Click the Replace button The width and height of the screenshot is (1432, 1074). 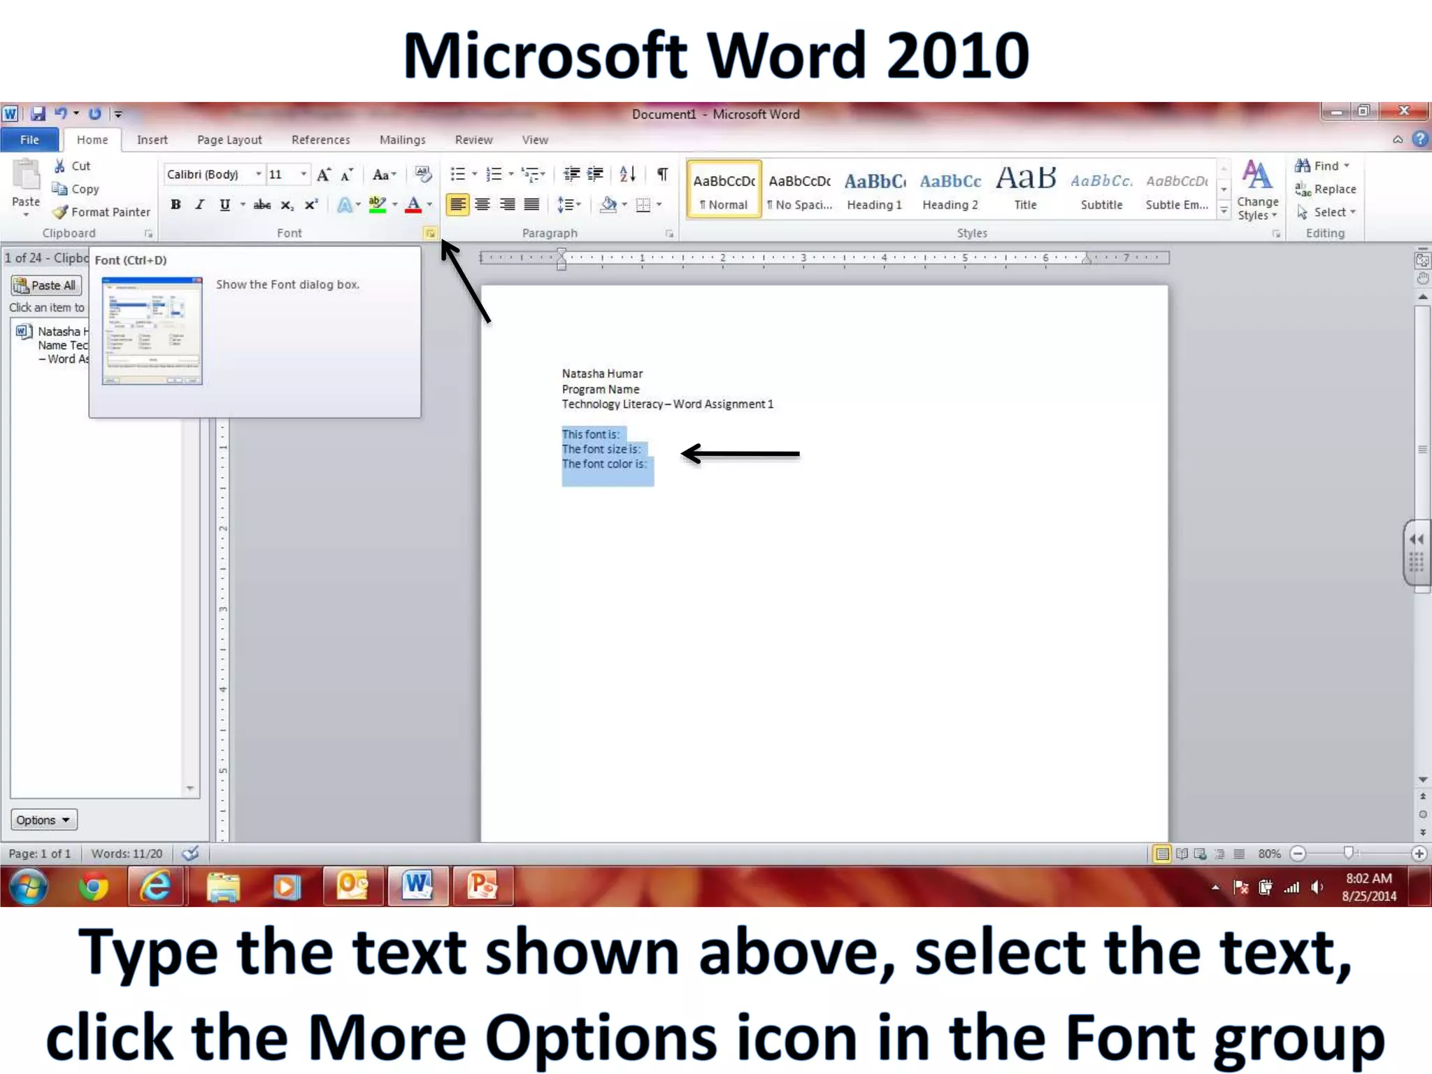pos(1326,189)
